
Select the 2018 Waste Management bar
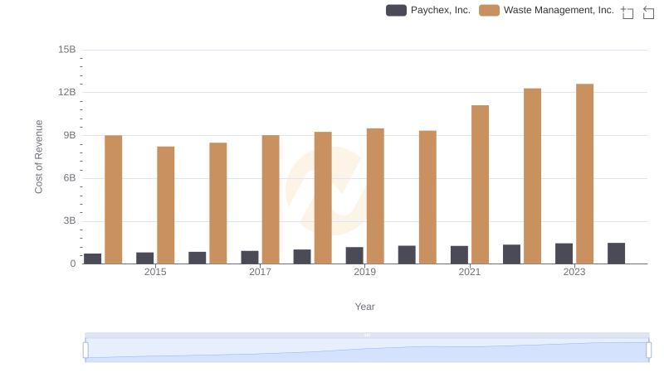tap(323, 198)
